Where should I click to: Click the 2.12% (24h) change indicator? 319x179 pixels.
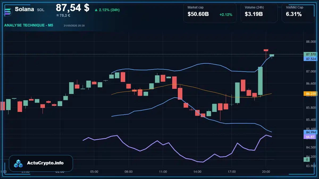pyautogui.click(x=107, y=10)
